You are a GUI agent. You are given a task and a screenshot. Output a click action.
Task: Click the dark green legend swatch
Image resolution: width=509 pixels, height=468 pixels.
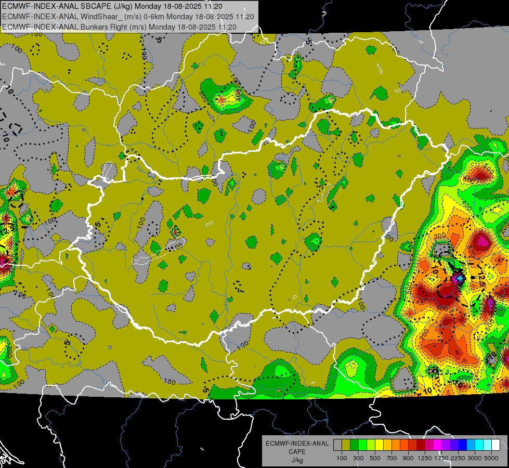tap(354, 445)
